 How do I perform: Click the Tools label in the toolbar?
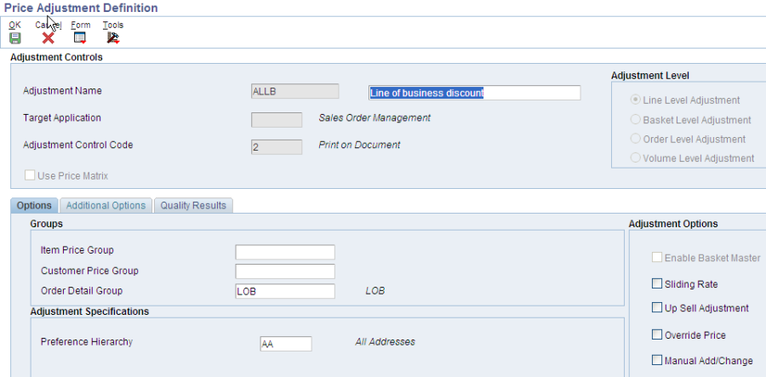[113, 25]
